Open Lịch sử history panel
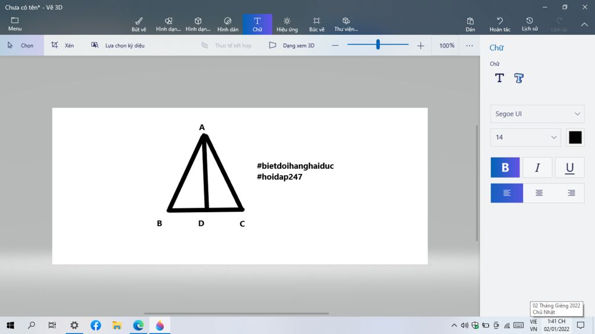The width and height of the screenshot is (595, 334). point(529,24)
